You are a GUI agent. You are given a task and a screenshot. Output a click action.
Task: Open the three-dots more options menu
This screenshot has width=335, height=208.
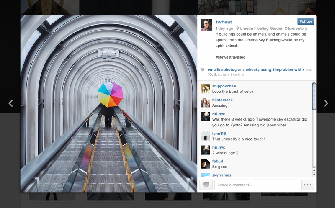(307, 185)
